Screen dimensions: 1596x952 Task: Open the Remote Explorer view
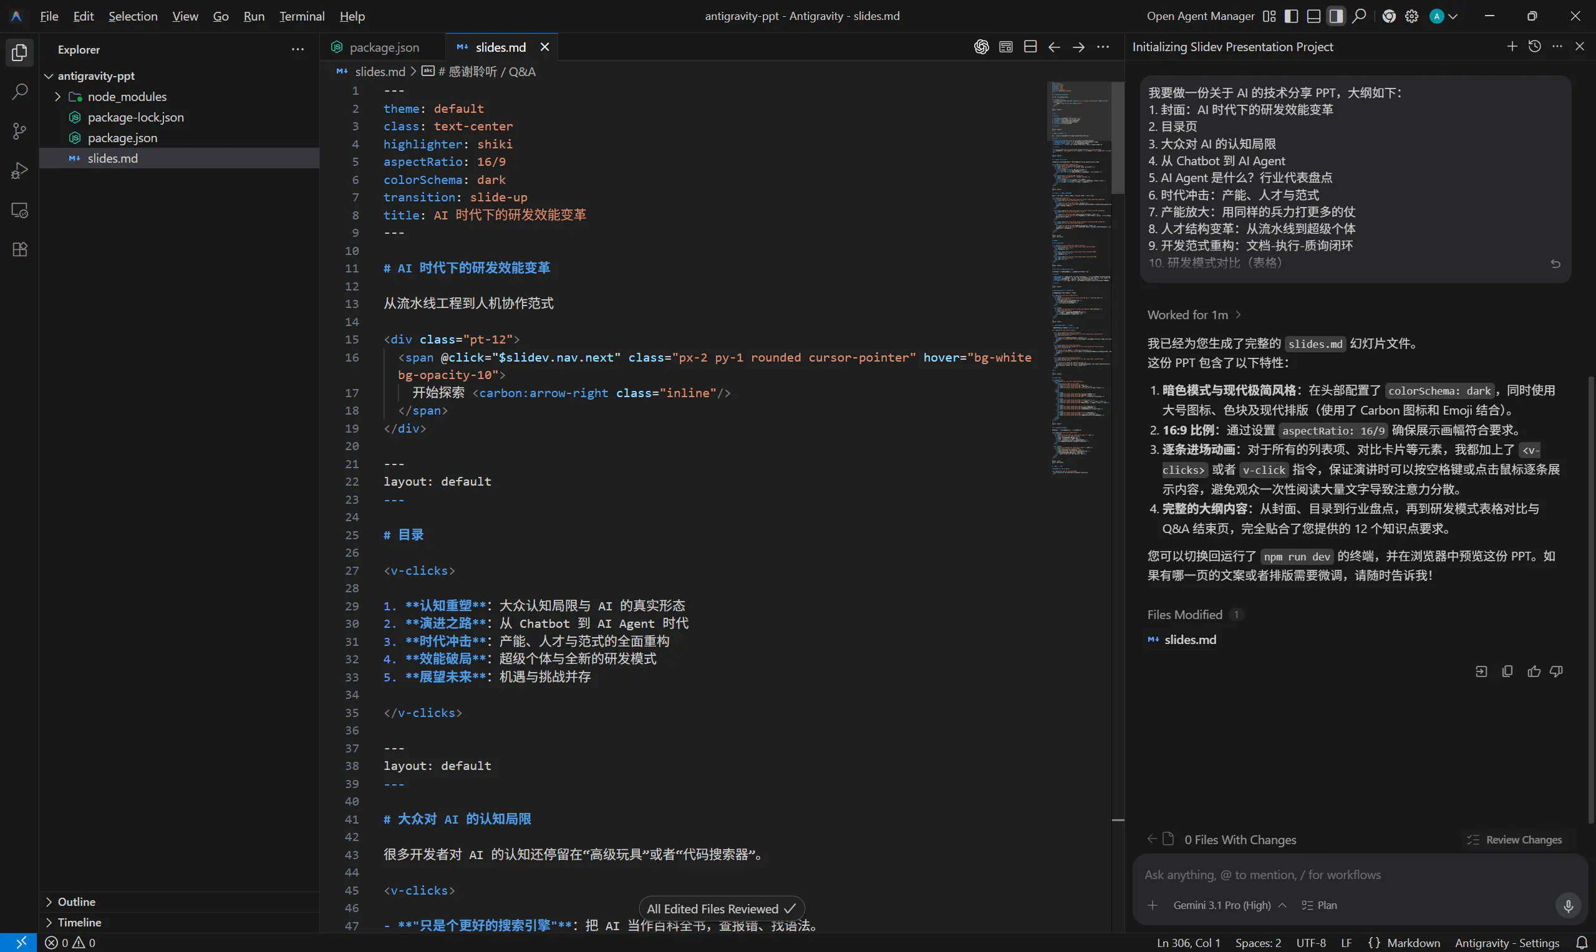point(19,209)
